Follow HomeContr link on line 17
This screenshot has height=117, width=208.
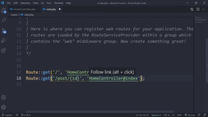point(78,72)
